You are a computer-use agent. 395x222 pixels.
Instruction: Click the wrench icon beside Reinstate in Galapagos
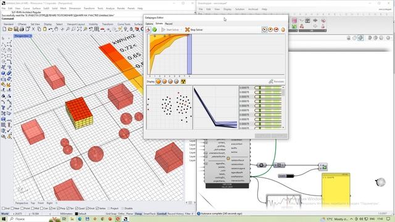click(271, 81)
